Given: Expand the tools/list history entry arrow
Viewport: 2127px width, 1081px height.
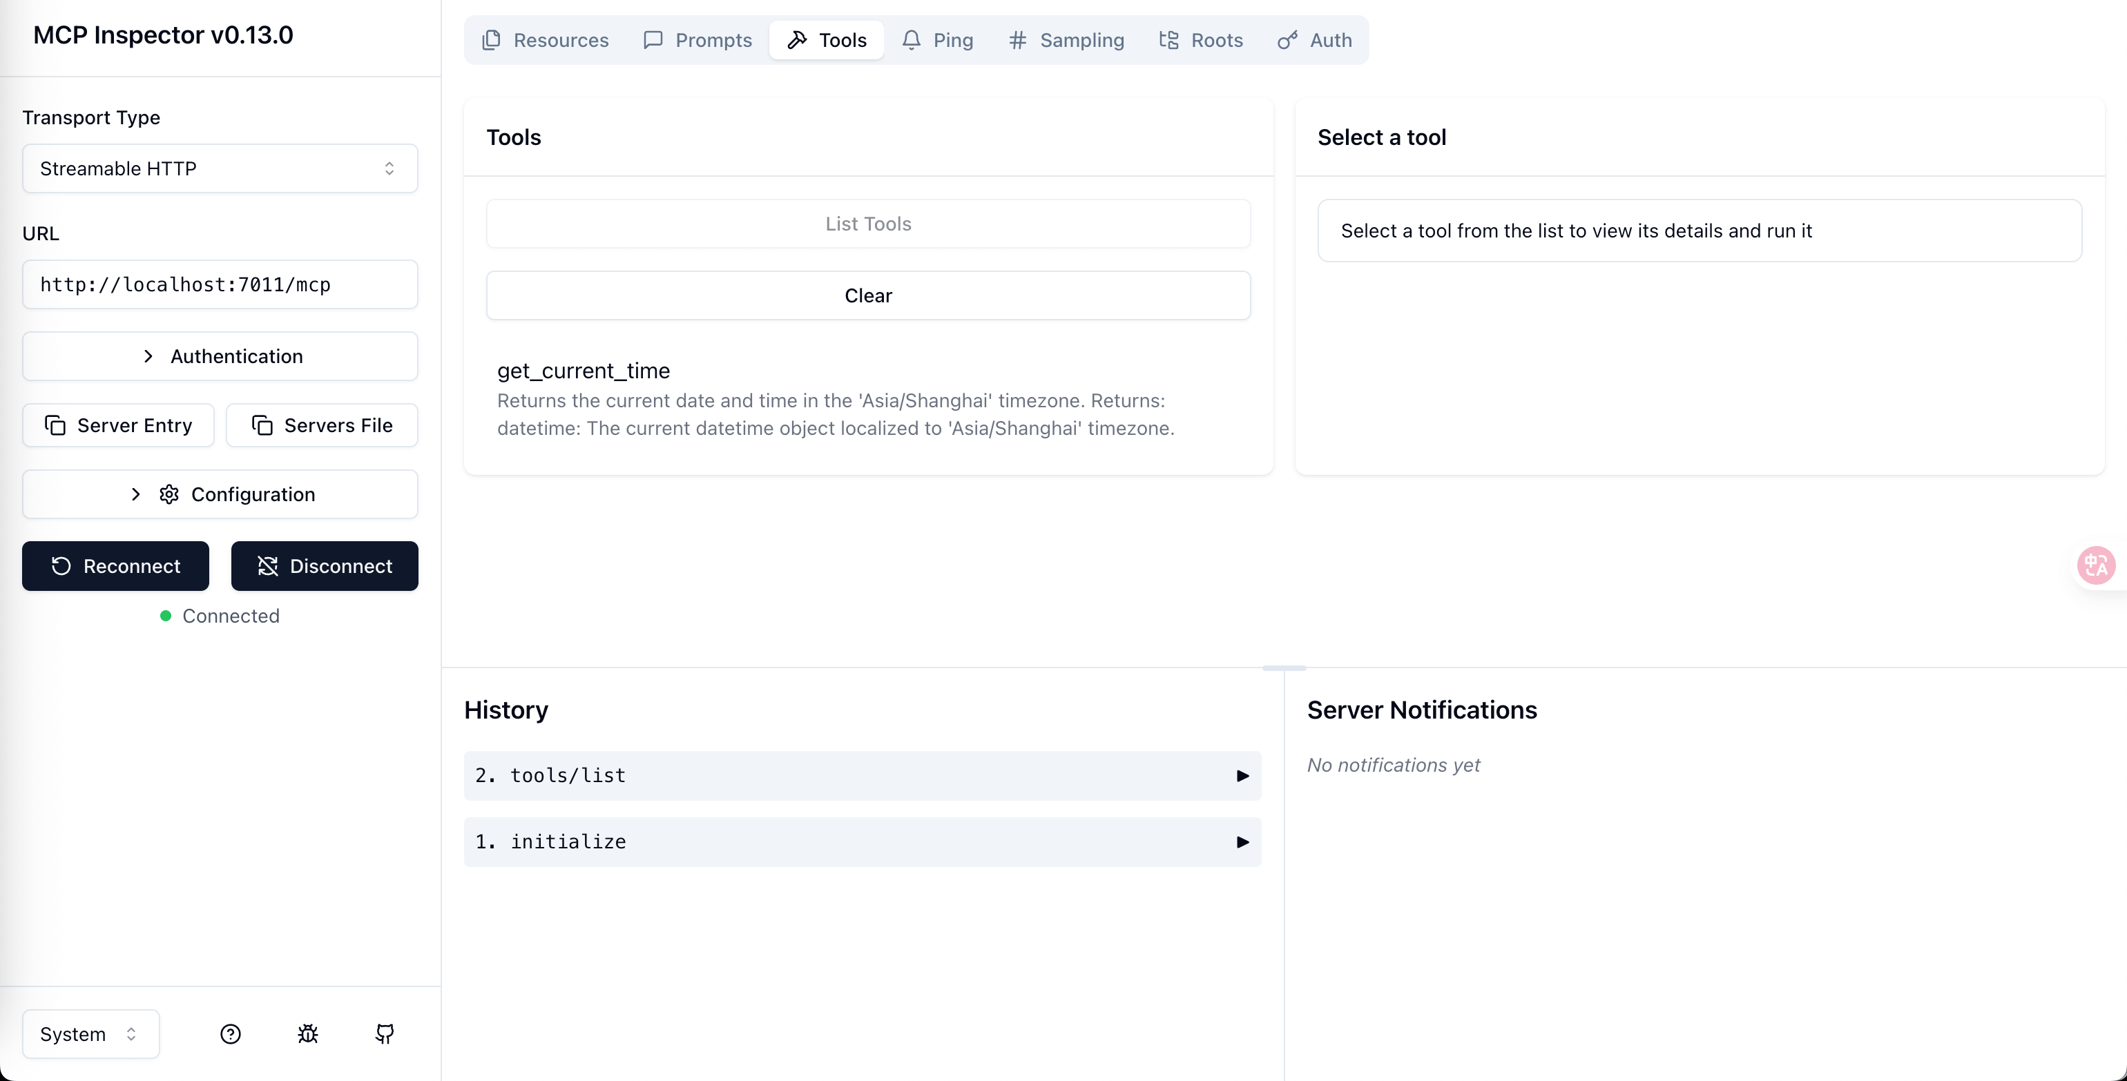Looking at the screenshot, I should [1242, 776].
